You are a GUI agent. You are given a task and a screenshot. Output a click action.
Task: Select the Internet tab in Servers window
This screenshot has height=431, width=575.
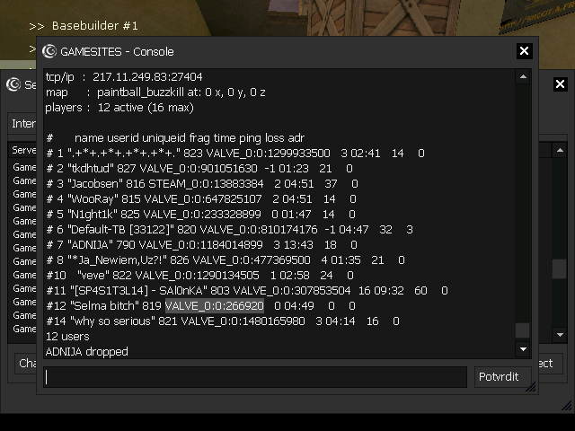click(22, 124)
